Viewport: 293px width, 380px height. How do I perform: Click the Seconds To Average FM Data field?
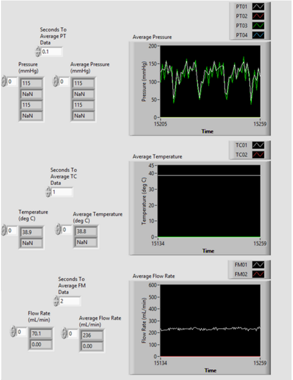[70, 301]
